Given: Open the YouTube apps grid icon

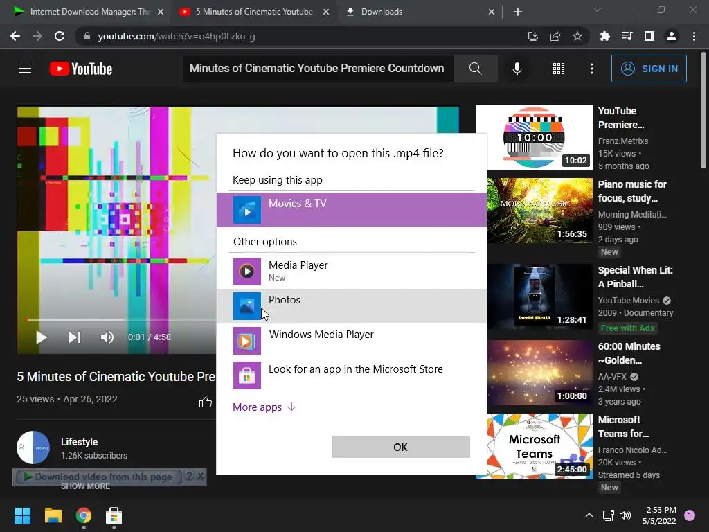Looking at the screenshot, I should (559, 69).
